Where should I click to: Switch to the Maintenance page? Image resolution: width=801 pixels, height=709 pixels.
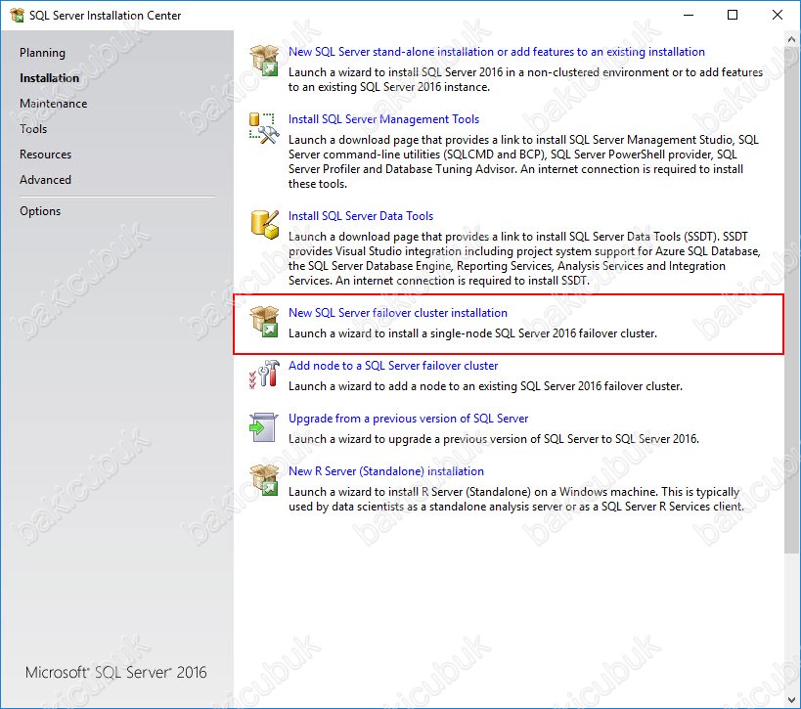tap(54, 104)
